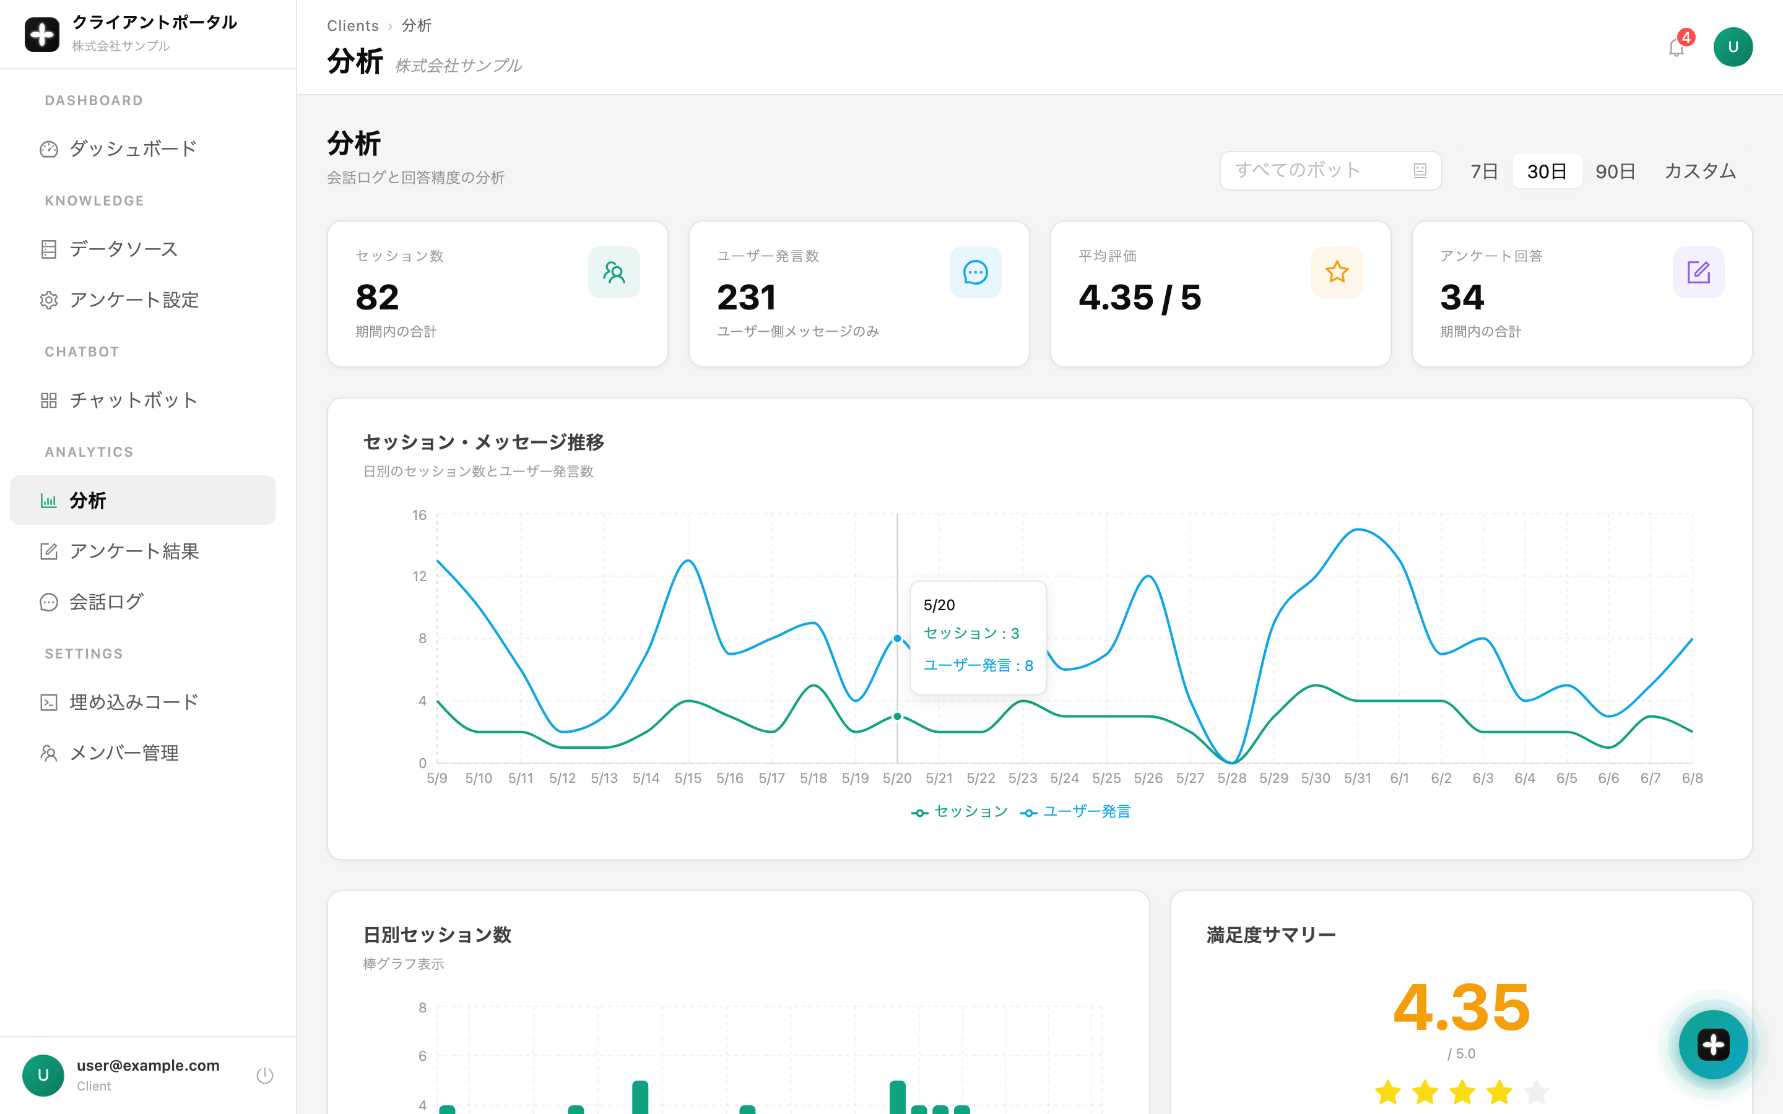Click the survey settings gear icon

tap(49, 300)
